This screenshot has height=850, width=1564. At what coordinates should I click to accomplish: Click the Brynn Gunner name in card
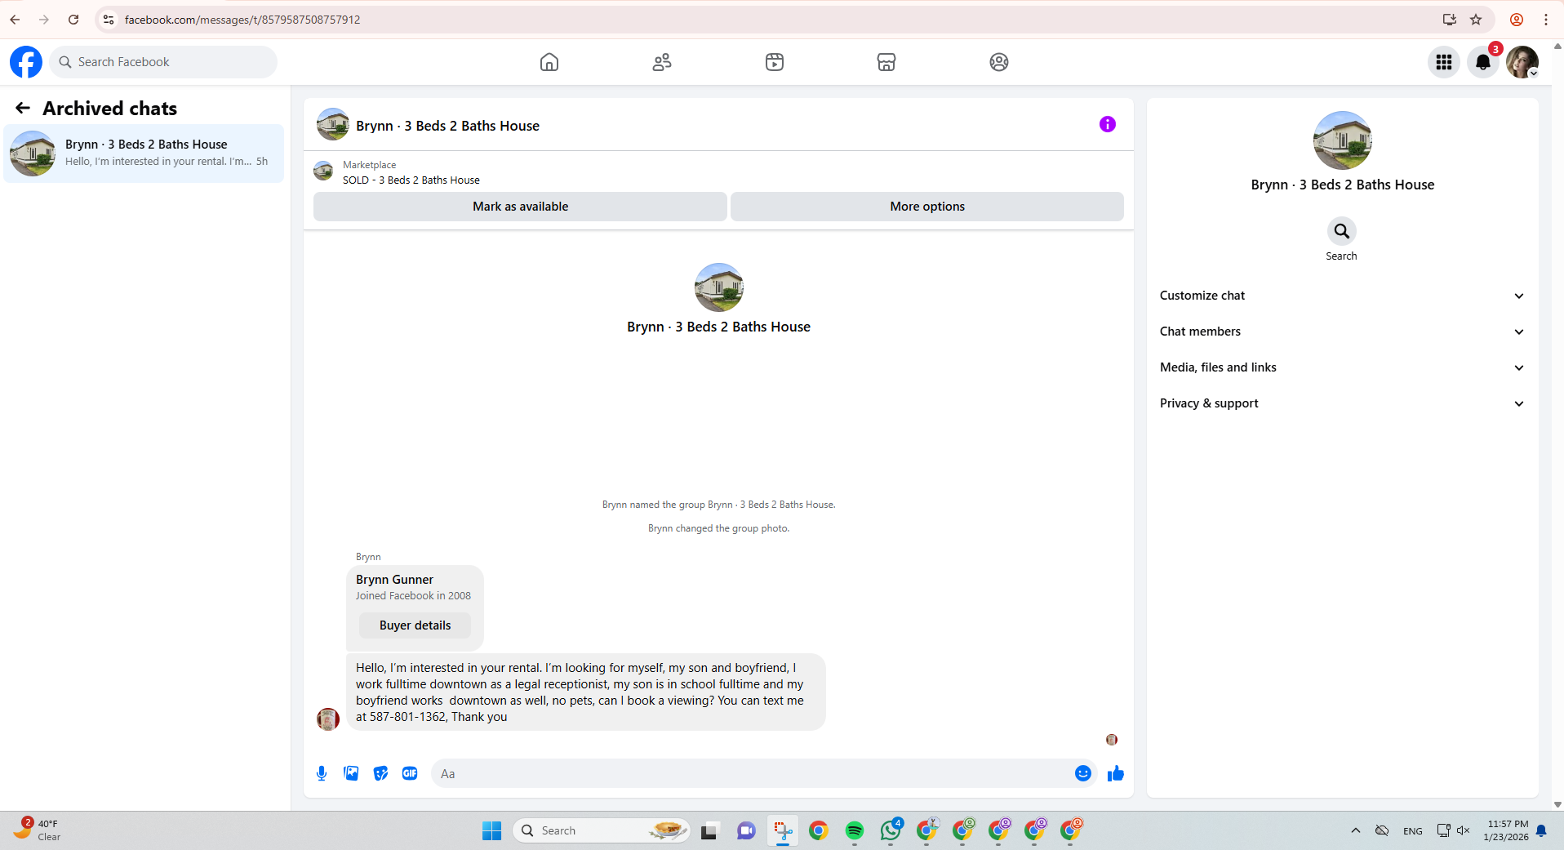coord(394,580)
